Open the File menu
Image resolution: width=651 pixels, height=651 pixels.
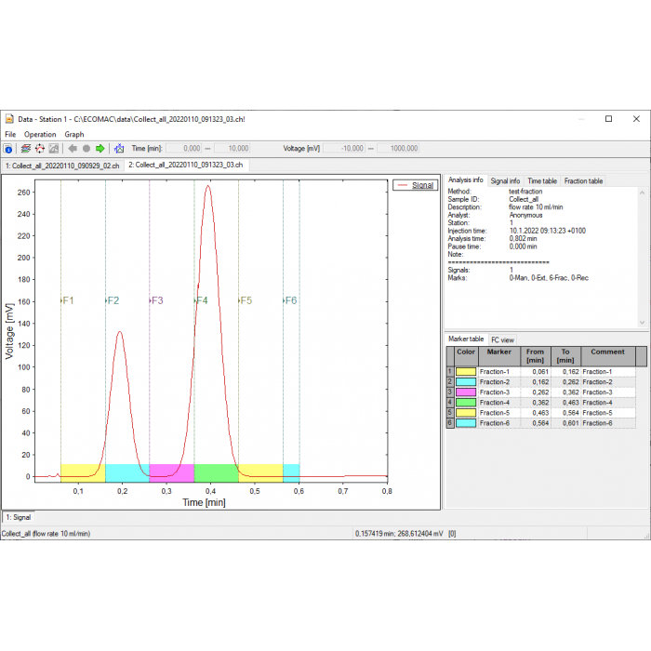[10, 134]
